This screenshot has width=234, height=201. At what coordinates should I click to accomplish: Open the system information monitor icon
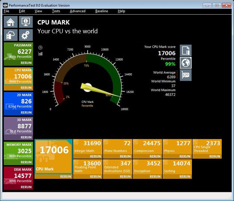tap(26, 22)
